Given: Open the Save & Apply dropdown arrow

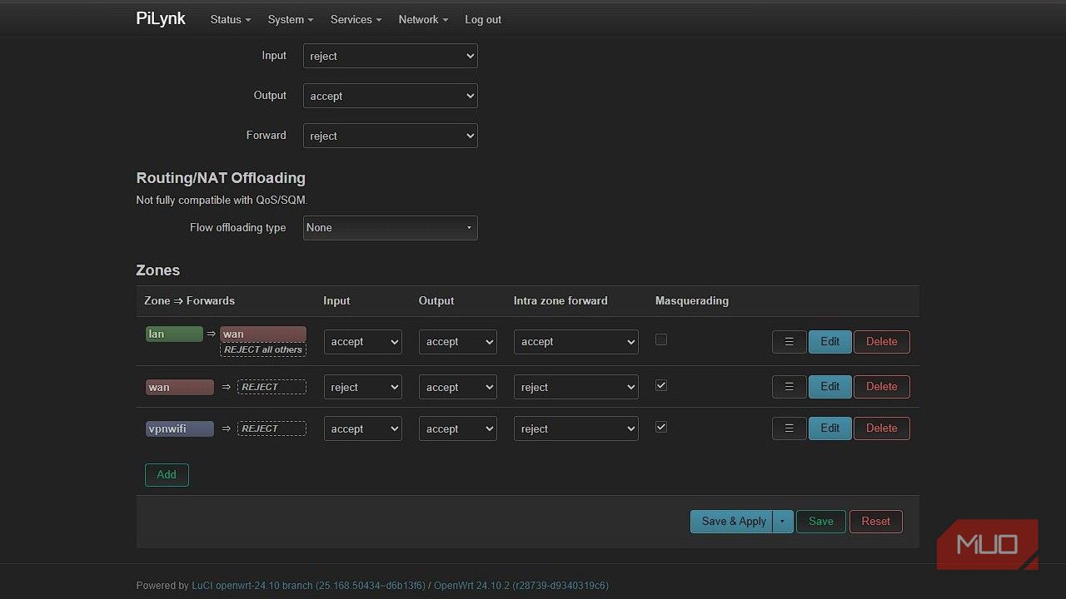Looking at the screenshot, I should point(782,522).
